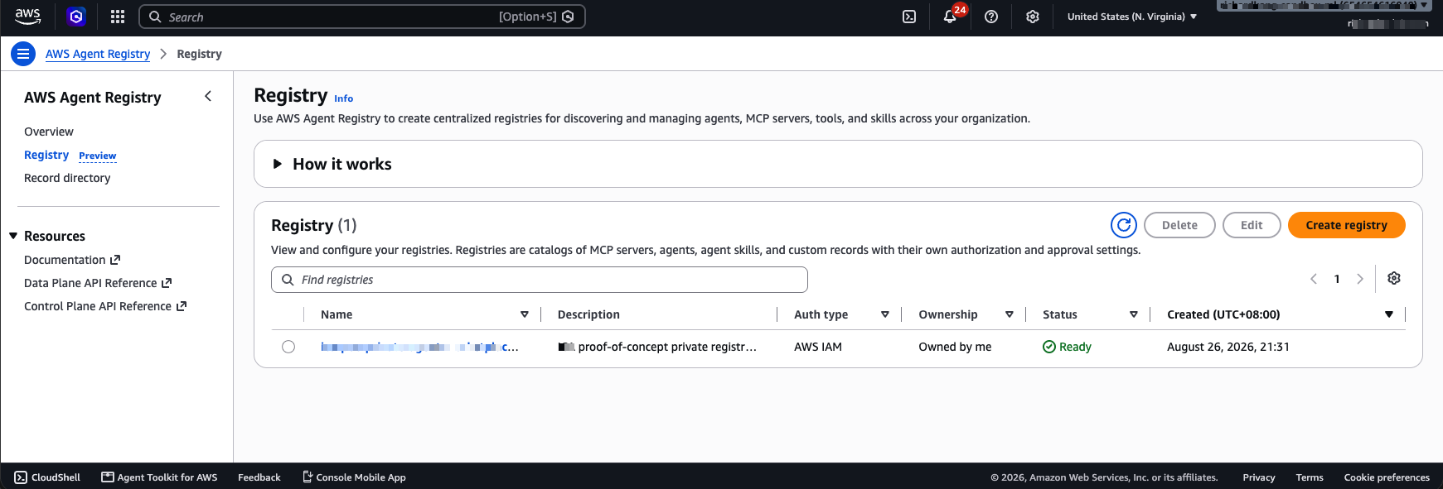Screen dimensions: 1443x489
Task: Sort by Name column
Action: (525, 314)
